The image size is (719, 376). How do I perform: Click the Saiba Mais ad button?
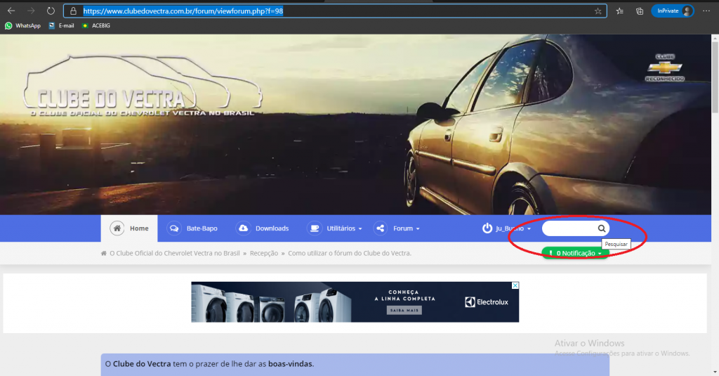point(404,311)
